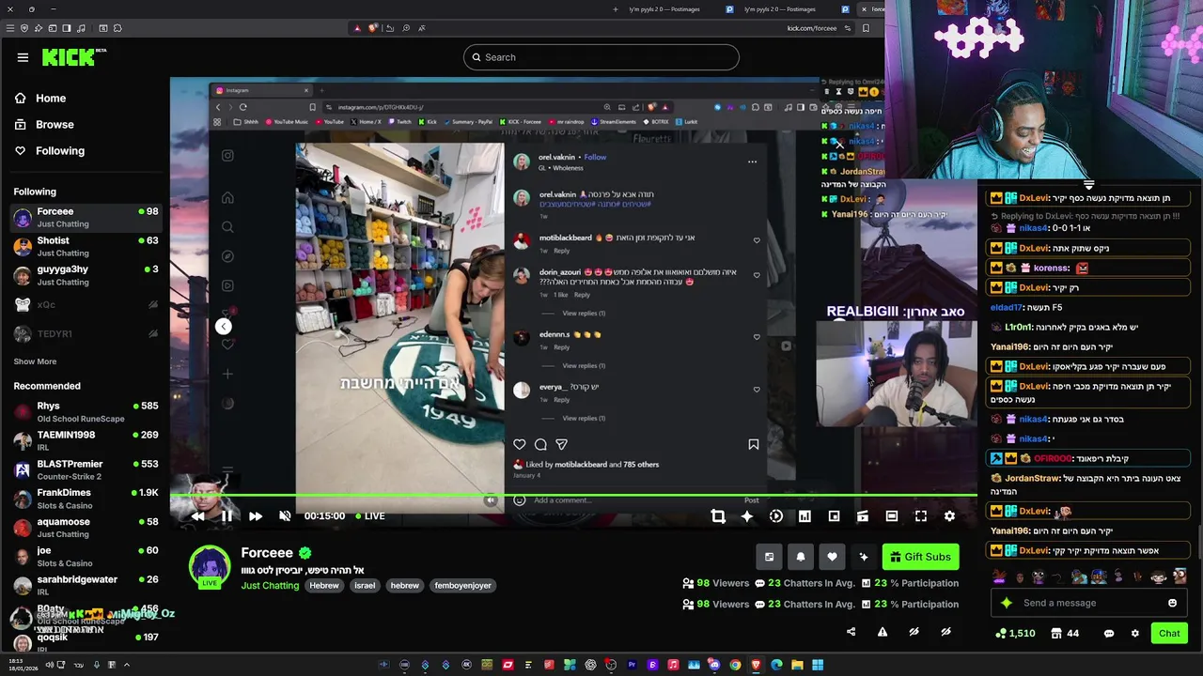Open Windows Start button in taskbar
The height and width of the screenshot is (676, 1203).
coord(818,665)
